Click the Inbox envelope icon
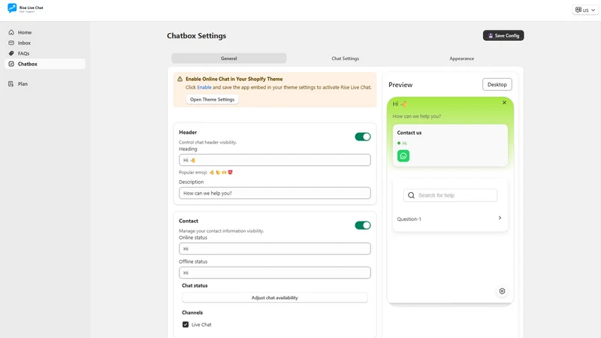The width and height of the screenshot is (601, 338). coord(11,43)
